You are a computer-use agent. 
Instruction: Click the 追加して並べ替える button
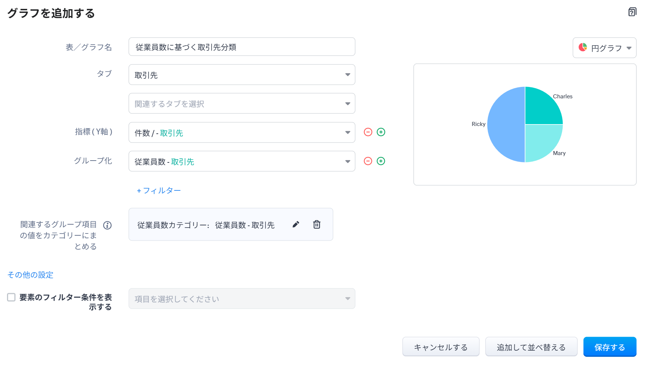pos(531,347)
